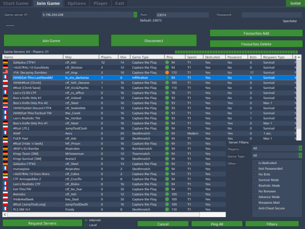Click the Polish flag beside (WM)#Rzal [Climb]

pos(5,82)
